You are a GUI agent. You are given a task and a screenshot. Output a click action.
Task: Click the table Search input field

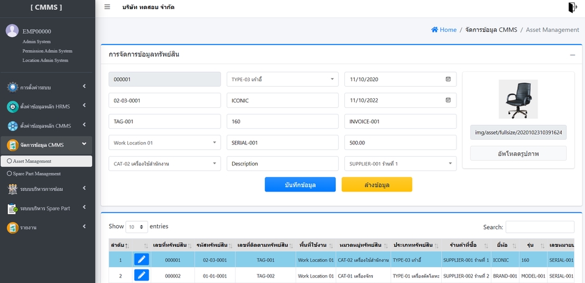click(x=540, y=227)
